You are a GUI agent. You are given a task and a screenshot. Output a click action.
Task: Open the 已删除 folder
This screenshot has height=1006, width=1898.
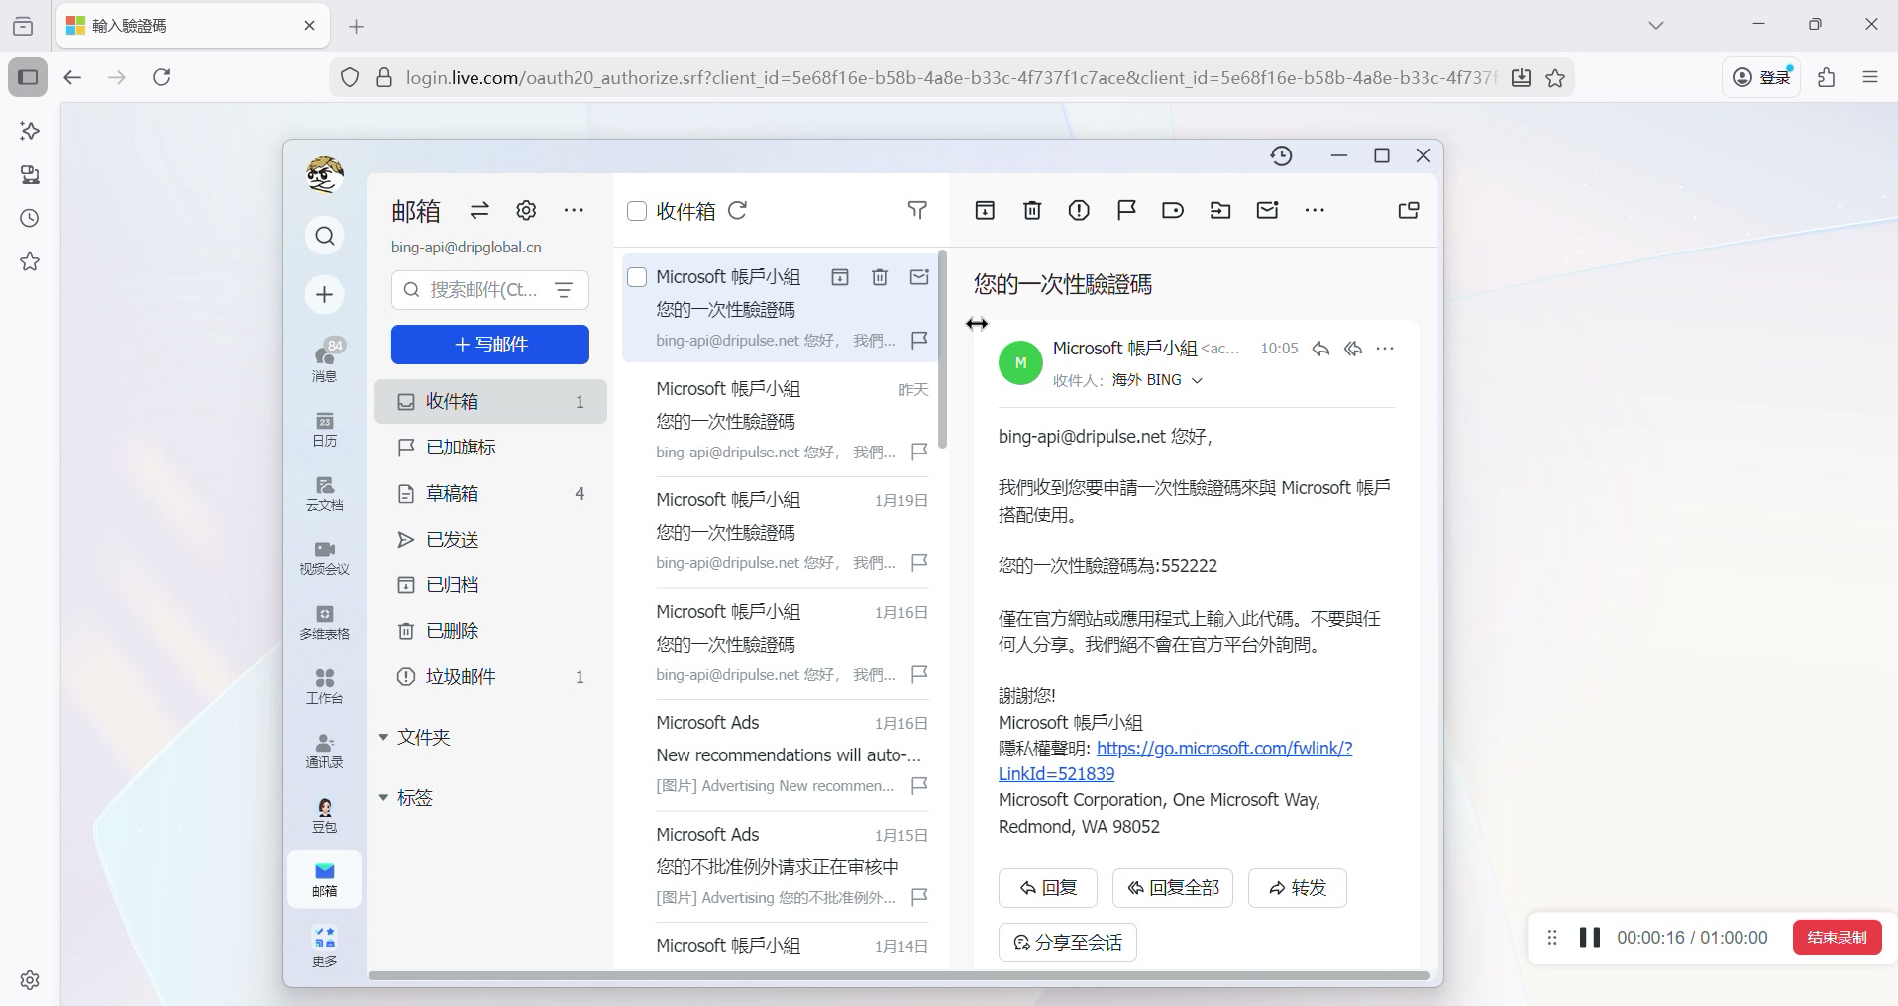coord(490,631)
